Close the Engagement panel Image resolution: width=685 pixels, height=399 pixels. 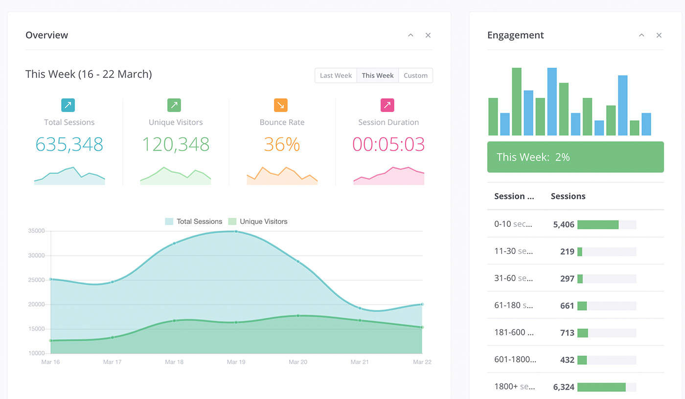click(x=659, y=35)
